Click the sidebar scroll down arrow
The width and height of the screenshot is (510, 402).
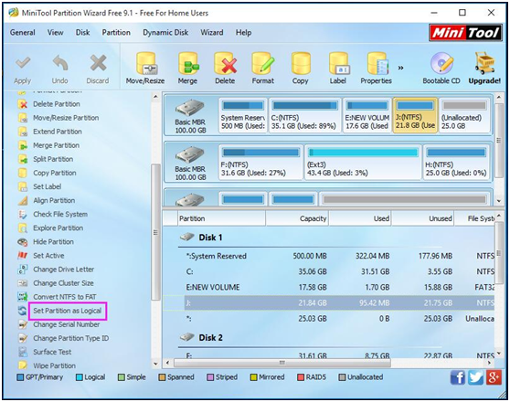coord(155,364)
